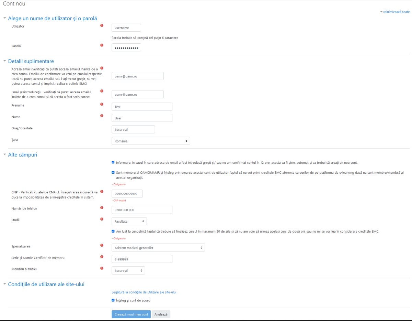This screenshot has width=412, height=321.
Task: Click the required icon beside Nume field
Action: (102, 116)
